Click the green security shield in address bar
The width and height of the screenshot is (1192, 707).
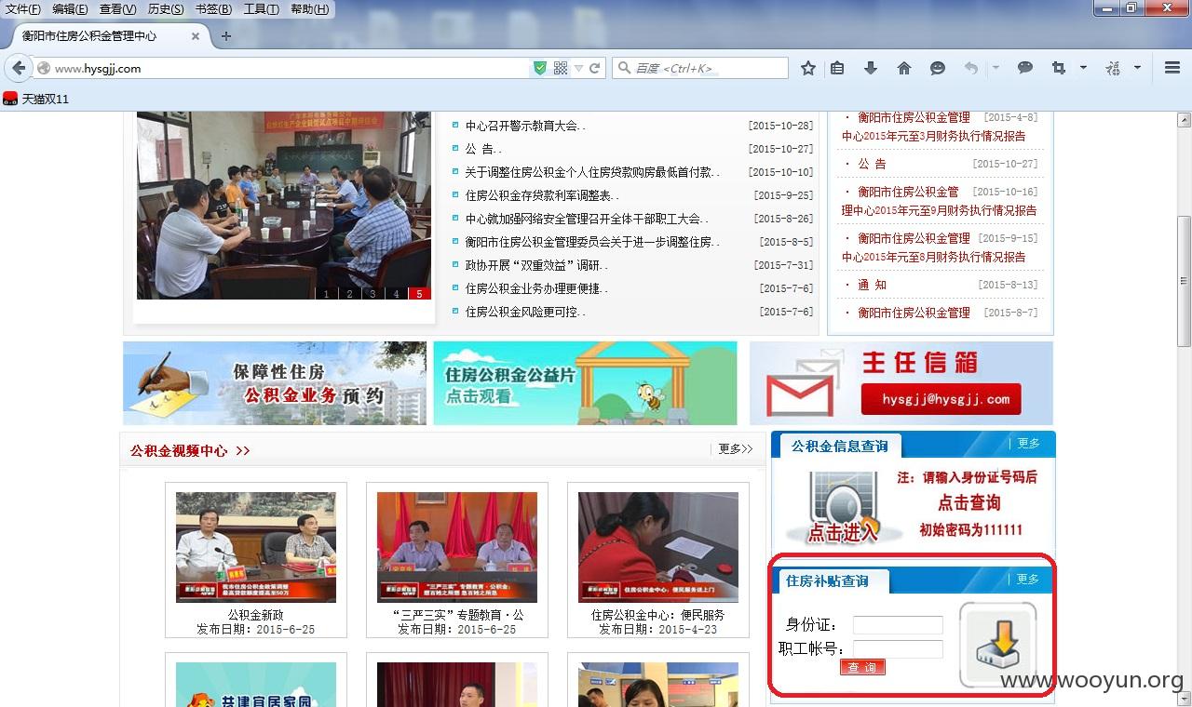[x=539, y=68]
